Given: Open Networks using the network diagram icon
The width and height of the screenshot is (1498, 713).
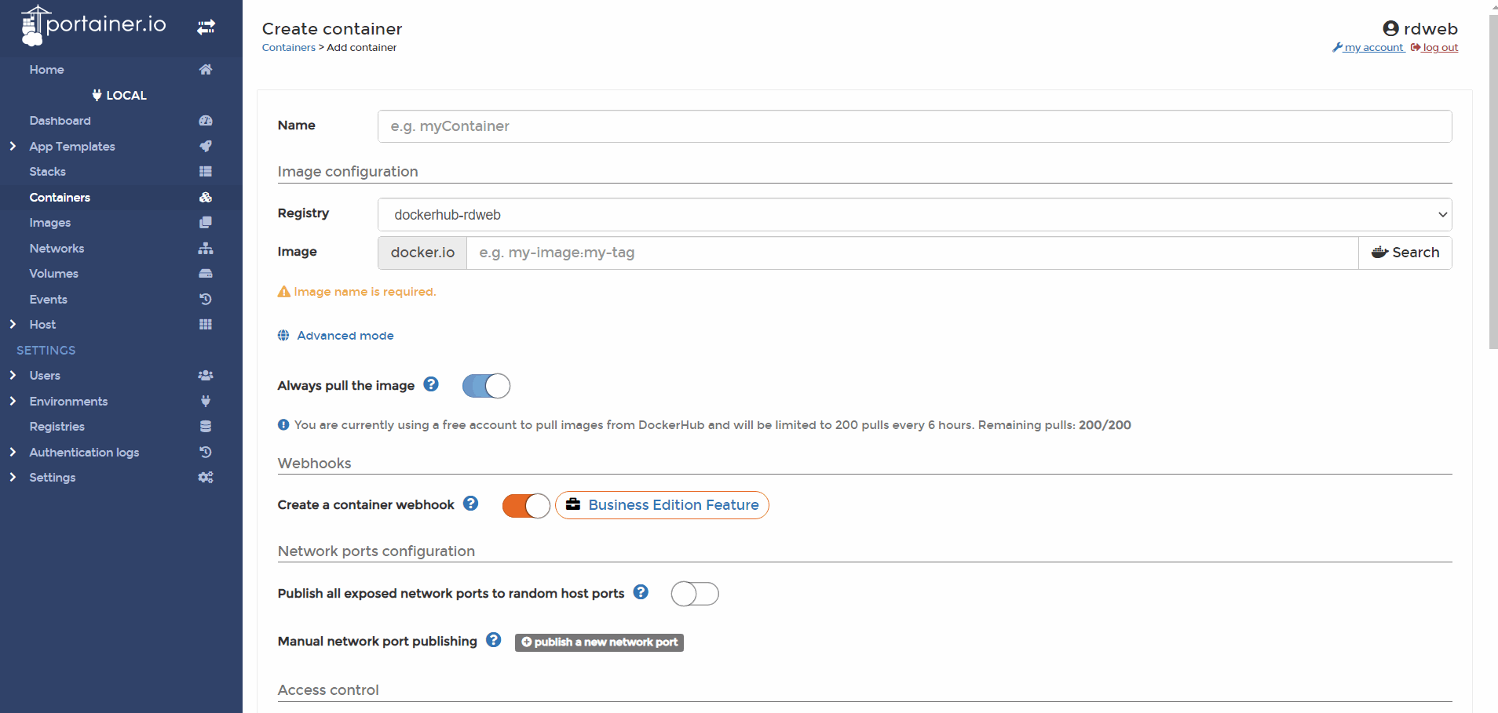Looking at the screenshot, I should [205, 248].
